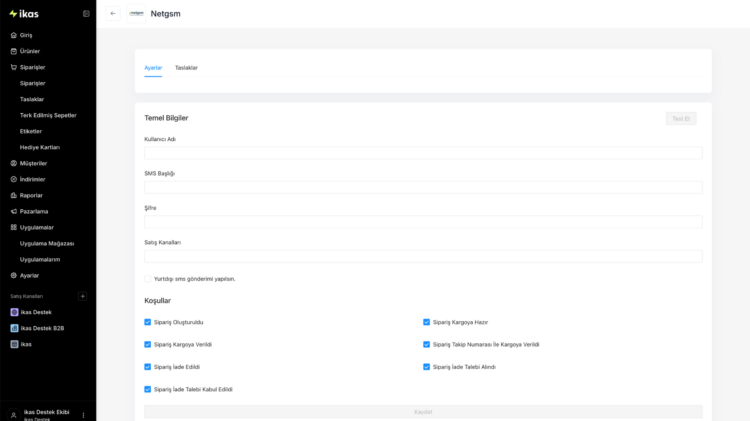Click the Test Et button
Screen dimensions: 750x421
(681, 119)
